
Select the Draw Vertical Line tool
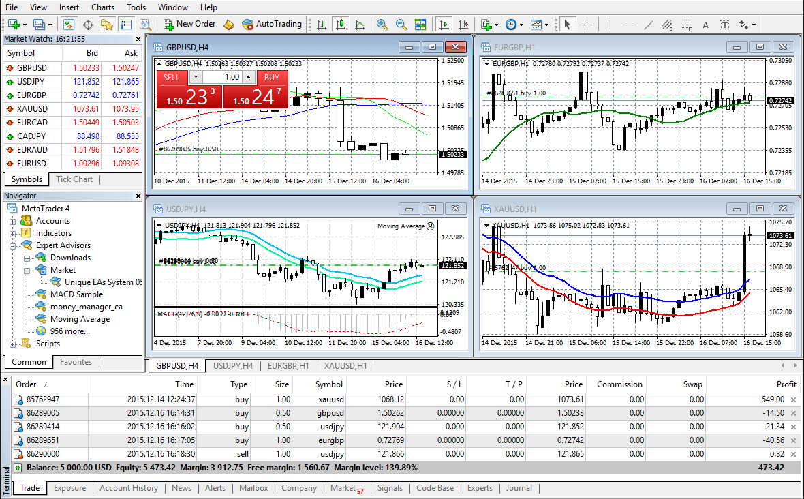coord(610,25)
